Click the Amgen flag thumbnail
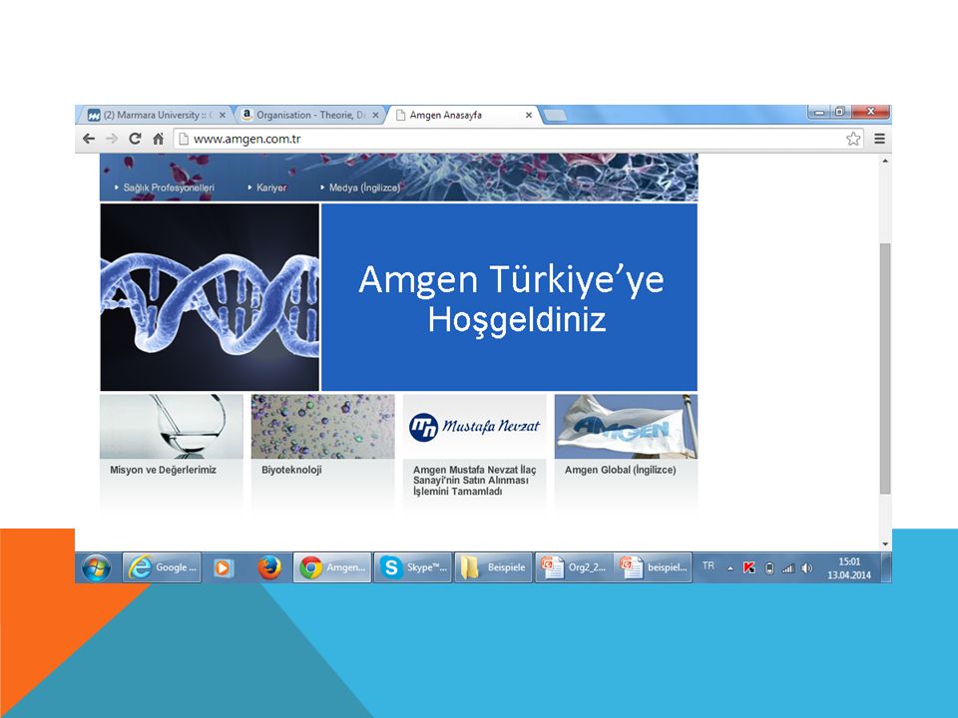This screenshot has width=958, height=718. coord(626,426)
